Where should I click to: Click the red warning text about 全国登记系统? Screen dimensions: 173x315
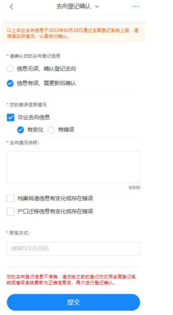tap(72, 280)
